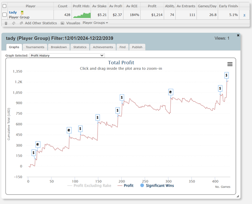Click the green Profit History sparkline
The image size is (252, 204).
82,15
